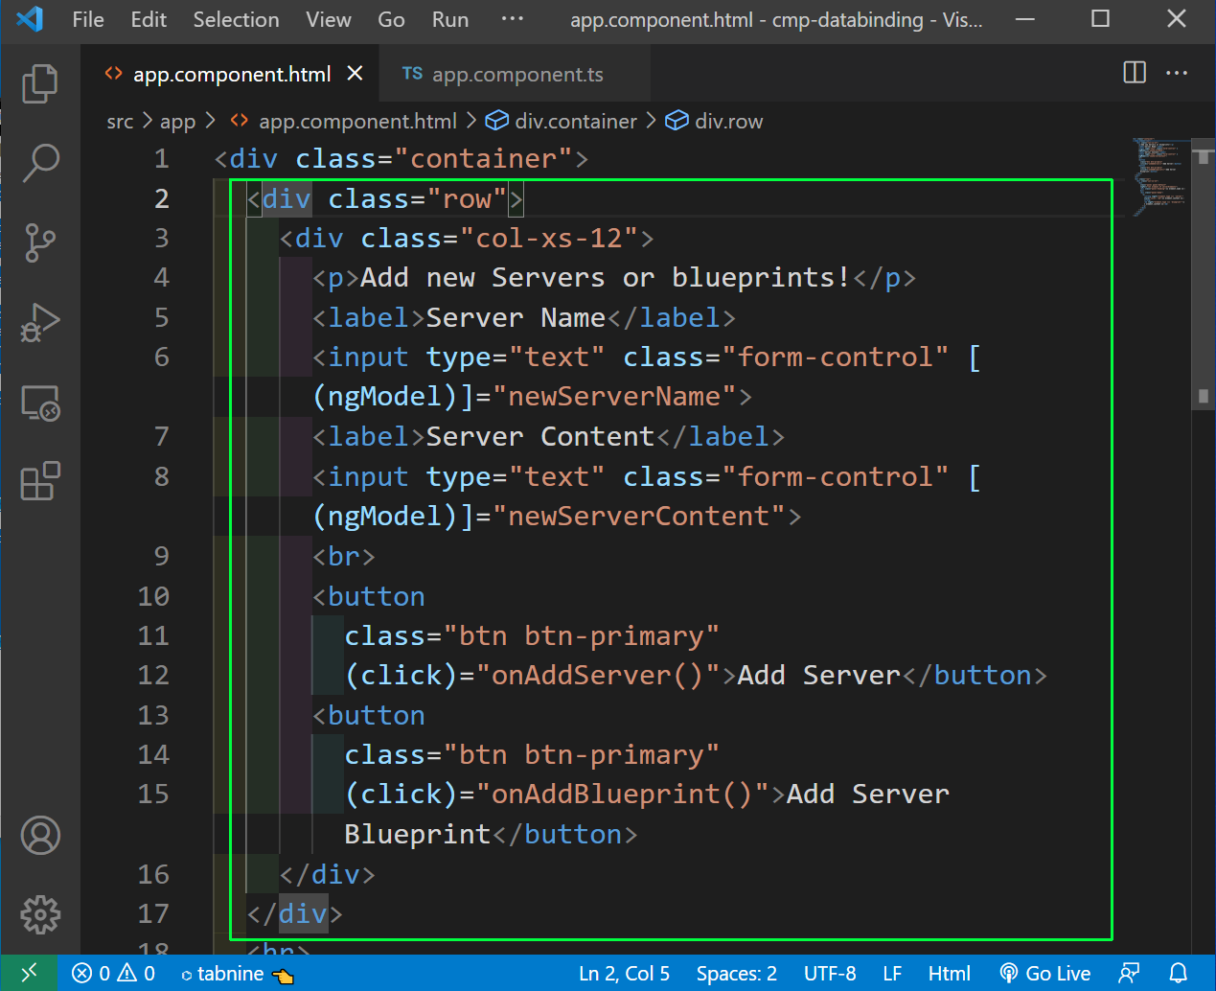Open the File menu
The image size is (1216, 991).
pos(88,19)
